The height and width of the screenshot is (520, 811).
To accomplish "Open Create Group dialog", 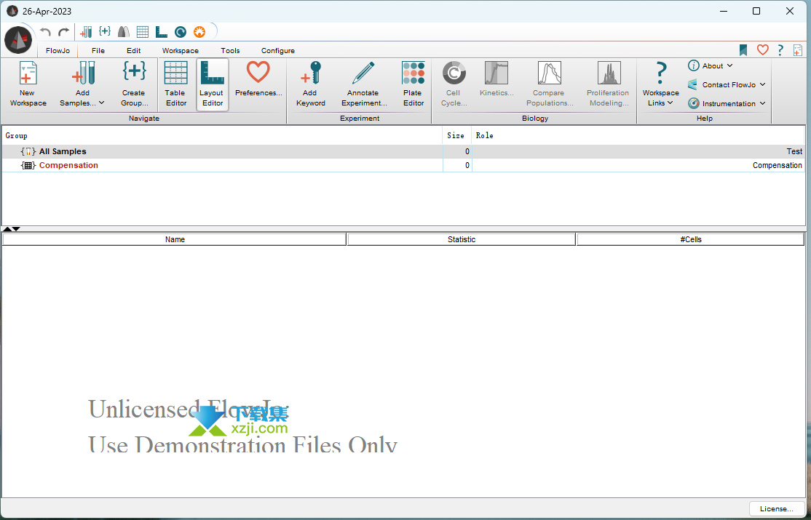I will 135,84.
